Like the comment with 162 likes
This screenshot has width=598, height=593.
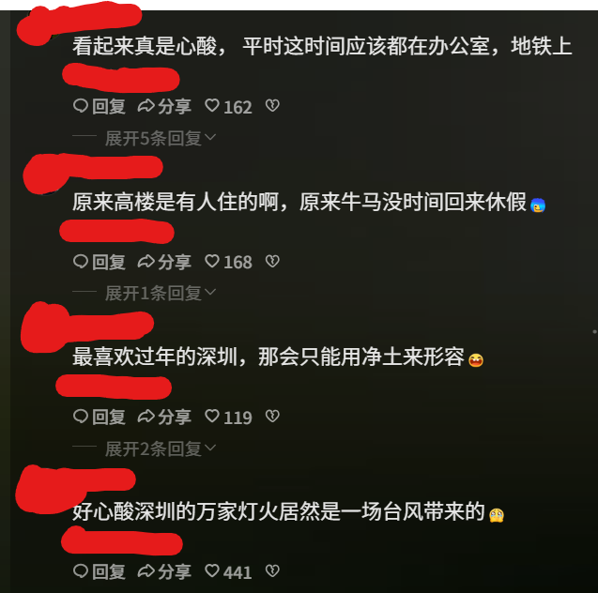[228, 107]
